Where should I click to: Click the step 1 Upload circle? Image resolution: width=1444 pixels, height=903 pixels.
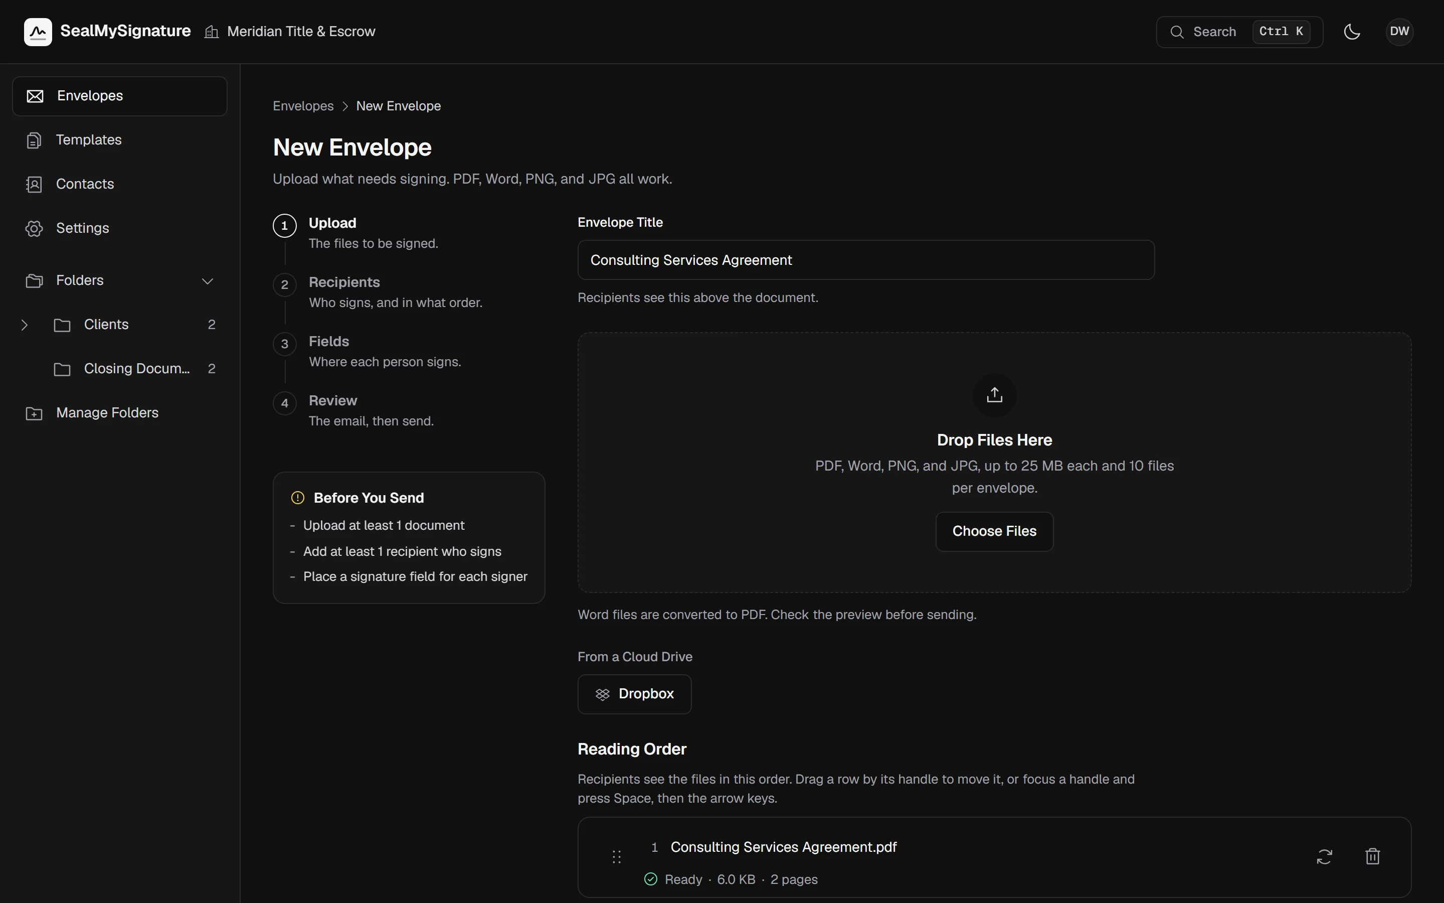[x=285, y=226]
